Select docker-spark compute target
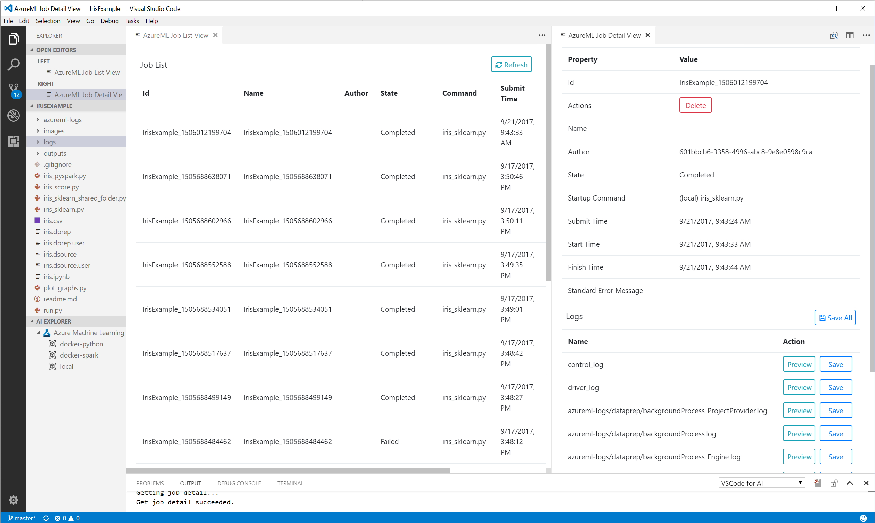Viewport: 875px width, 523px height. pyautogui.click(x=79, y=355)
